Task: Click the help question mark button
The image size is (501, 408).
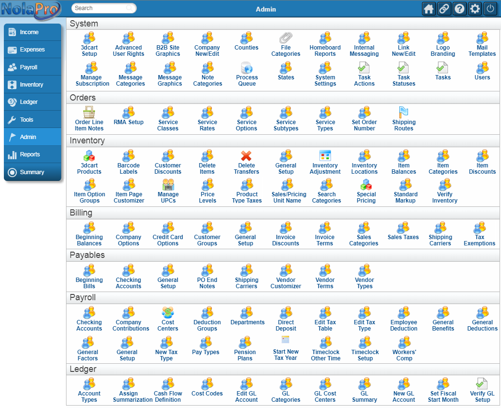Action: [x=460, y=9]
